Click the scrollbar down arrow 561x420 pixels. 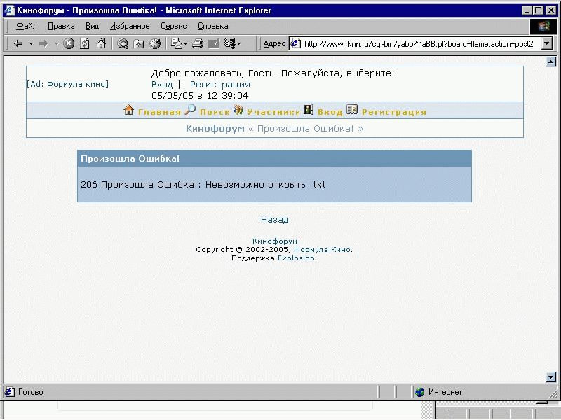pos(551,377)
